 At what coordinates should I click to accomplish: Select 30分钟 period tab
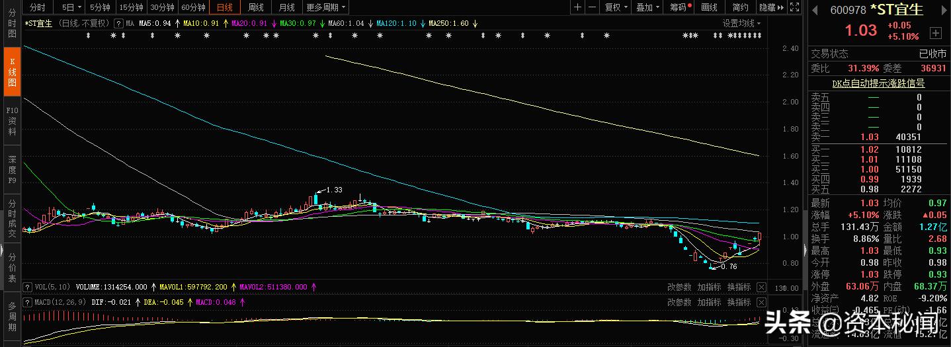pyautogui.click(x=163, y=7)
